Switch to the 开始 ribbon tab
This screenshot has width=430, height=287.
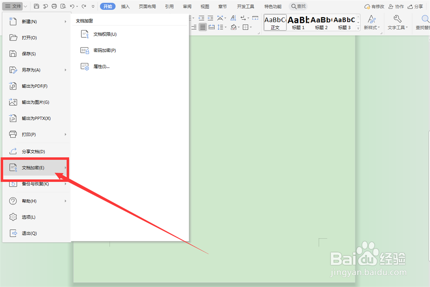107,6
